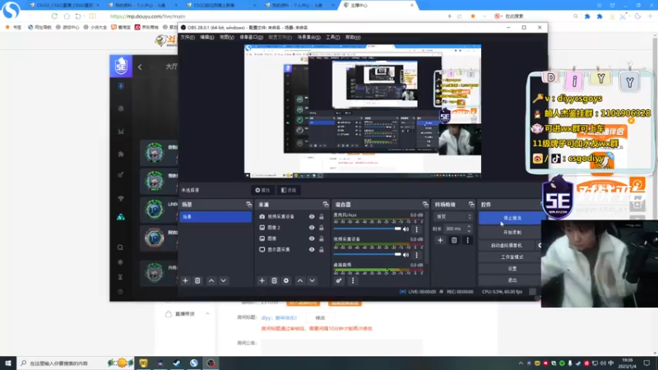Viewport: 658px width, 370px height.
Task: Enable 工作室模式 in Controls
Action: click(x=512, y=257)
